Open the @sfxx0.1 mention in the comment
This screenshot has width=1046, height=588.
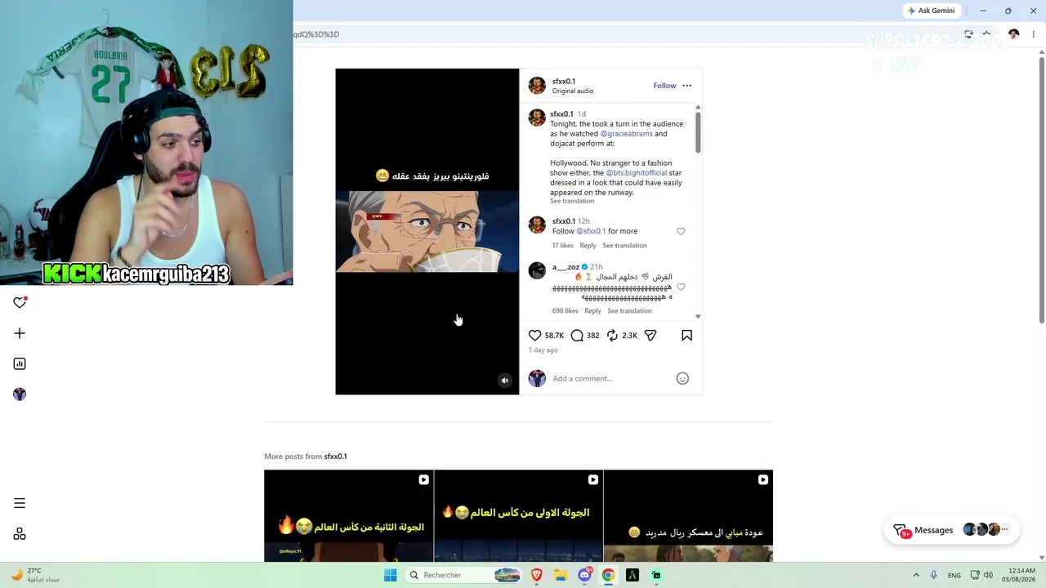point(591,231)
